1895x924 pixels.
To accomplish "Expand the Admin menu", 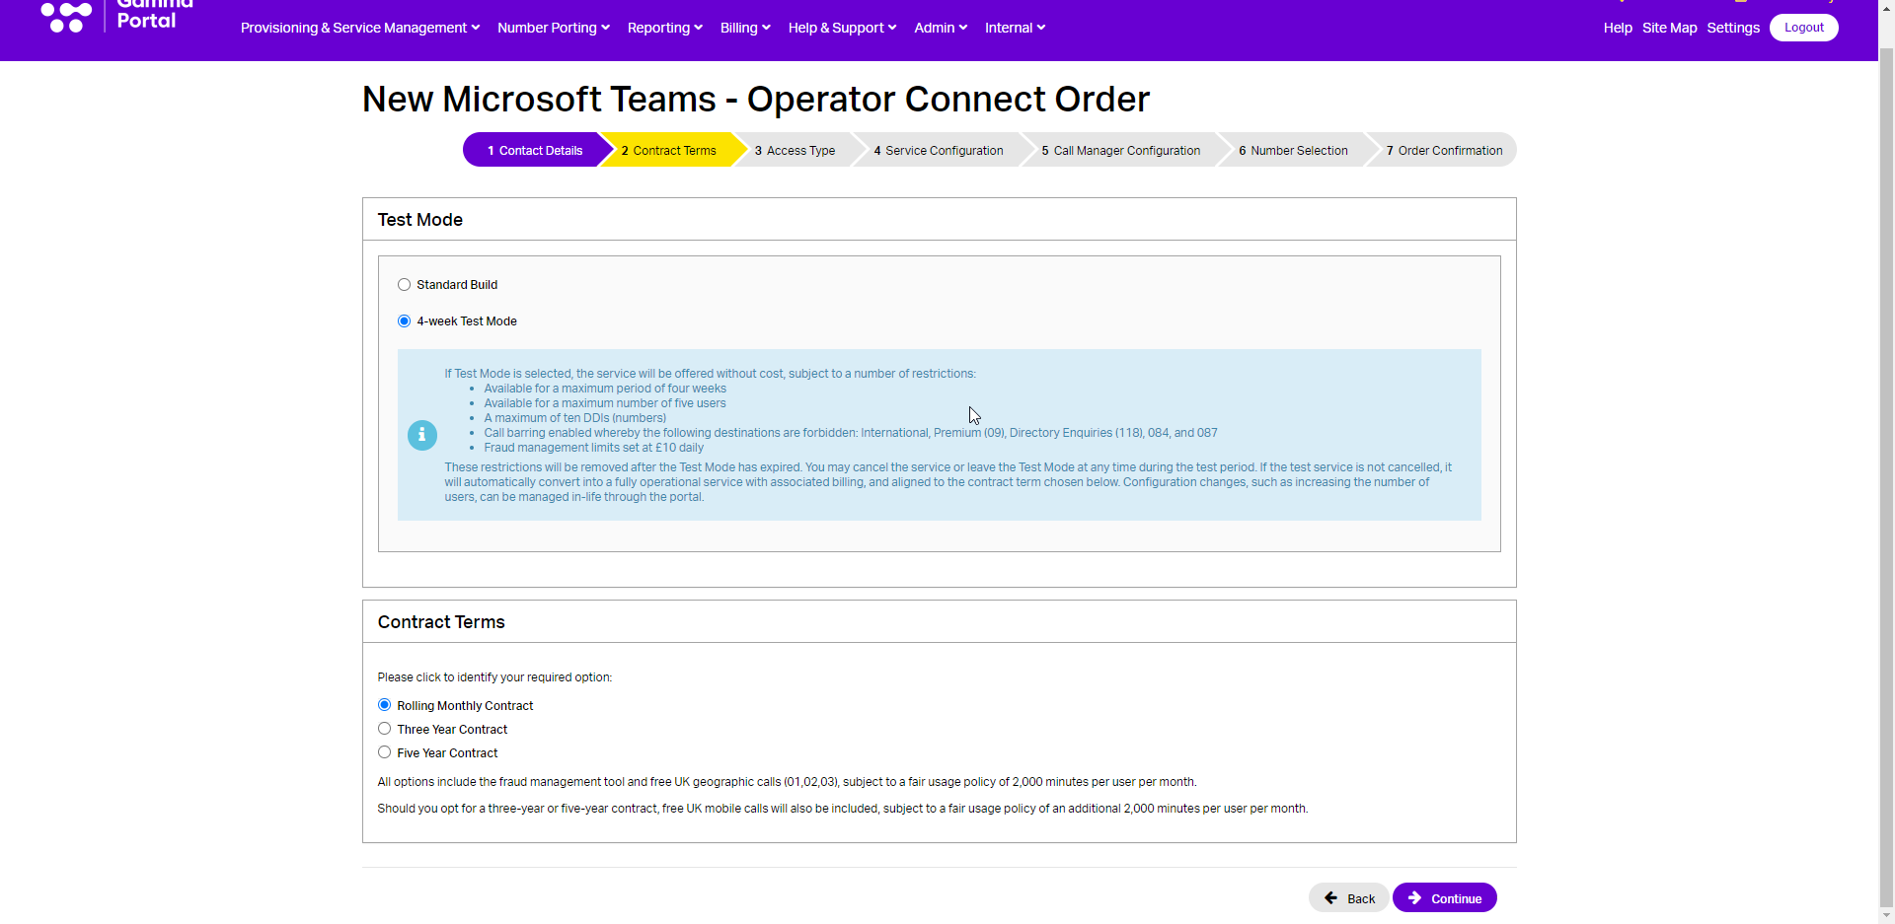I will coord(941,28).
